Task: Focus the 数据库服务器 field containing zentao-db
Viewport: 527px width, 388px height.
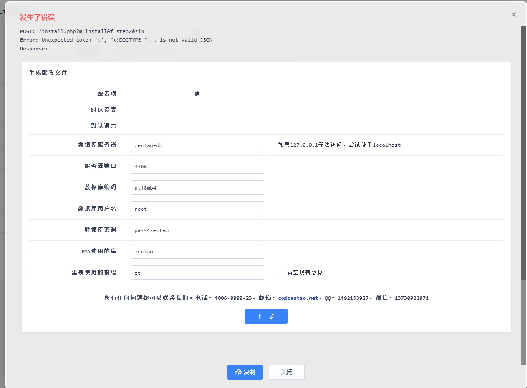Action: (x=197, y=145)
